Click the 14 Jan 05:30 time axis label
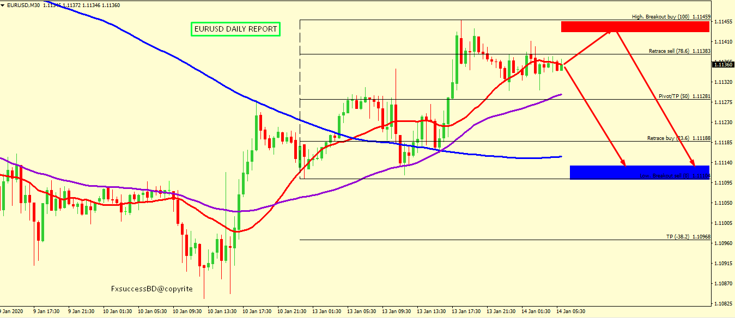This screenshot has height=318, width=735. (570, 311)
